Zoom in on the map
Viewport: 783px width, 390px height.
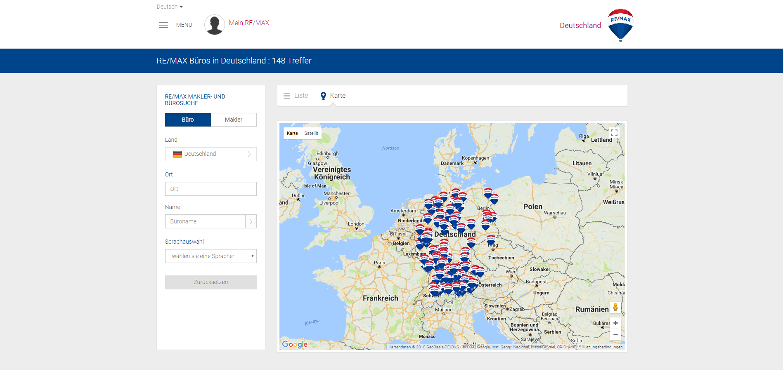[x=615, y=323]
